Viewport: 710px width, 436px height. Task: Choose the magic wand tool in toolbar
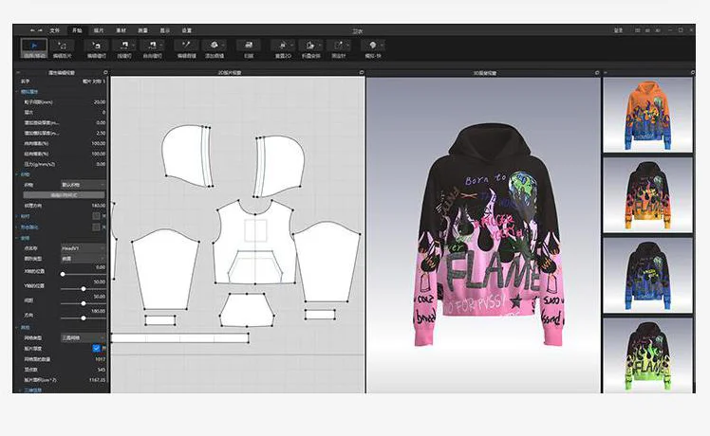click(x=187, y=45)
